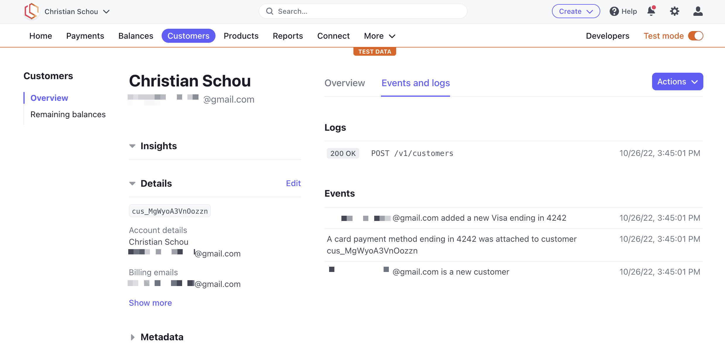This screenshot has height=364, width=725.
Task: Open the user profile icon
Action: click(698, 11)
